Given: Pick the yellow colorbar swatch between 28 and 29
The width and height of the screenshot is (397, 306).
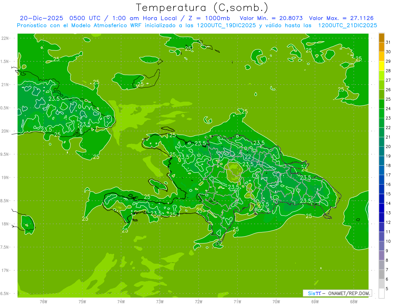Looking at the screenshot, I should [381, 66].
